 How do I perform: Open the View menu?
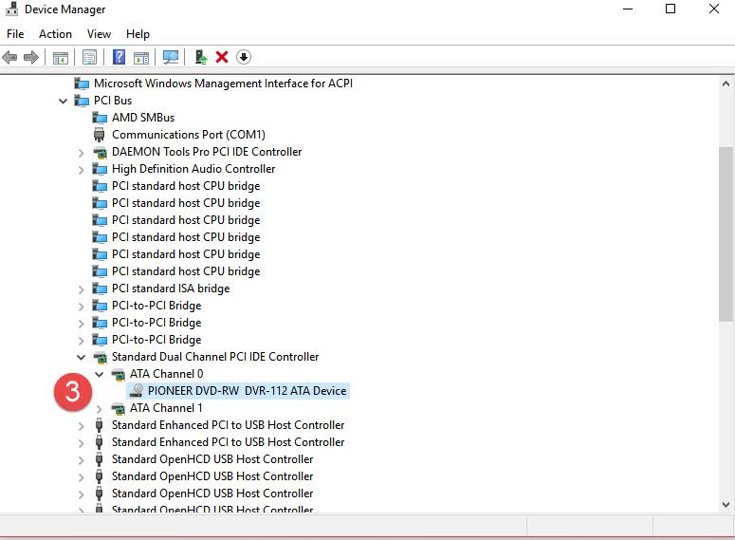(99, 34)
